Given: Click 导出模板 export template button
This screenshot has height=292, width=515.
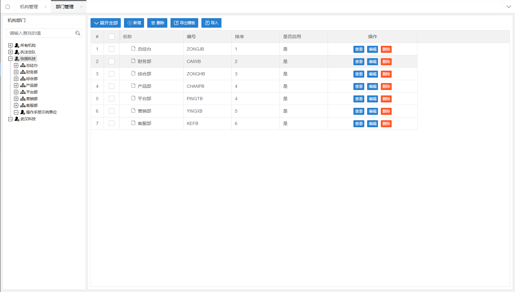Looking at the screenshot, I should (184, 23).
